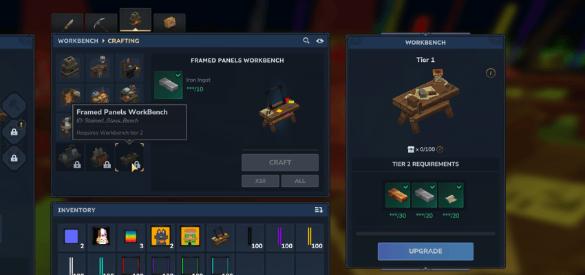
Task: Open the crate block category tab
Action: 169,23
